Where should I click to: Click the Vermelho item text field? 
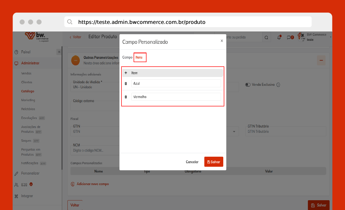click(176, 97)
